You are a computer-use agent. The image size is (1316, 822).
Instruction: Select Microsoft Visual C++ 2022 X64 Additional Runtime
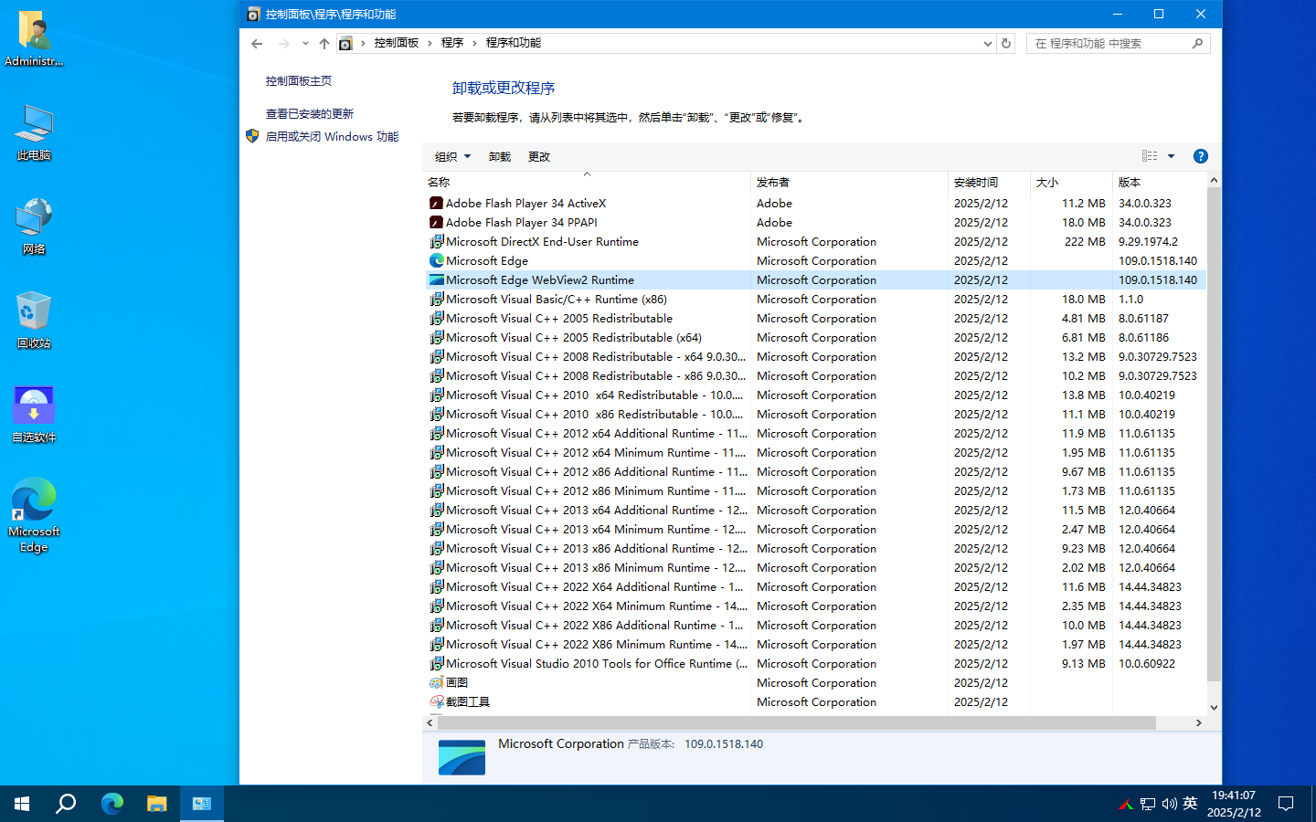[x=588, y=587]
